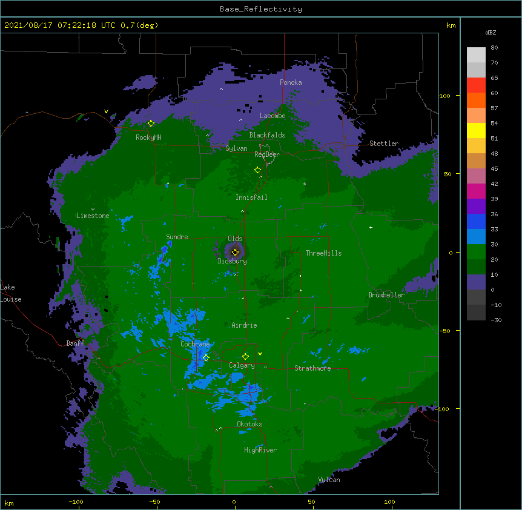Click the Calgary city label
The width and height of the screenshot is (522, 510).
[x=242, y=365]
